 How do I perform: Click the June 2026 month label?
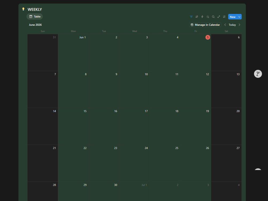click(35, 25)
